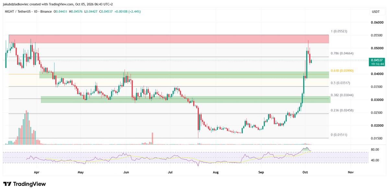Click the 0.06000 price axis label
Viewport: 389px width, 192px height.
tap(377, 22)
